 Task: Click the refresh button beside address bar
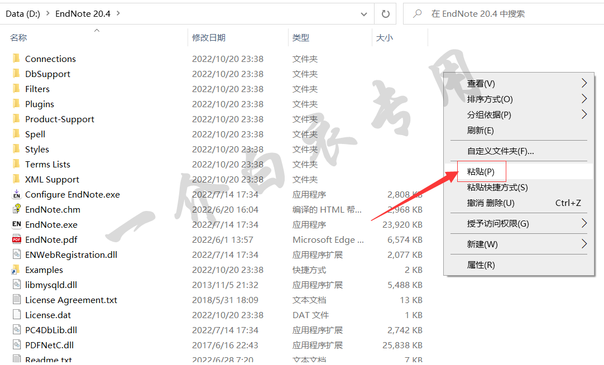[x=385, y=13]
